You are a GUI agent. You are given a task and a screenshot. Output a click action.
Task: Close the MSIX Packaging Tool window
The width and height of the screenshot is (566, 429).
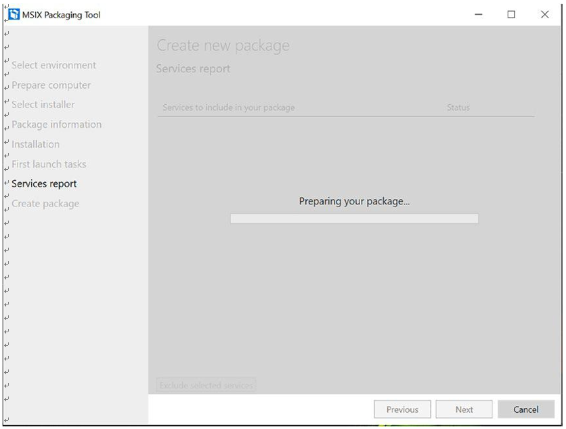tap(545, 14)
